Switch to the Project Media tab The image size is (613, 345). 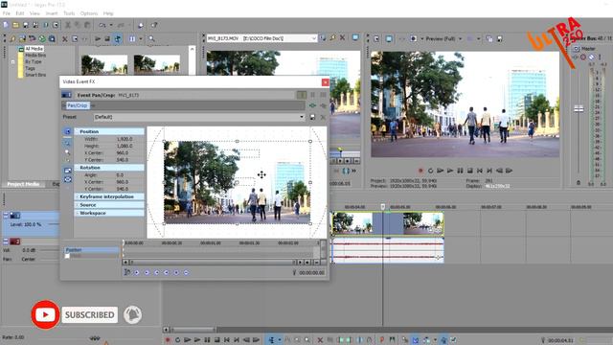23,184
